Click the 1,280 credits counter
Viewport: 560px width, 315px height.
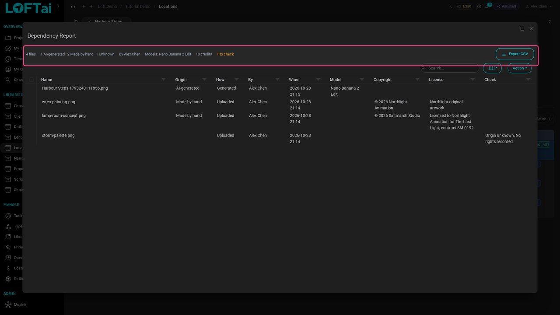tap(464, 7)
